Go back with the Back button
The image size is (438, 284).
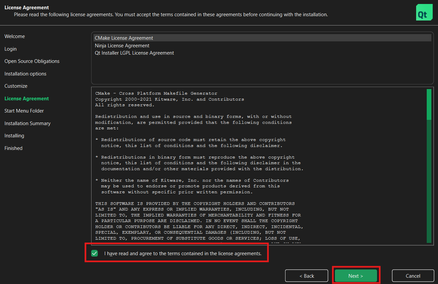[x=307, y=276]
